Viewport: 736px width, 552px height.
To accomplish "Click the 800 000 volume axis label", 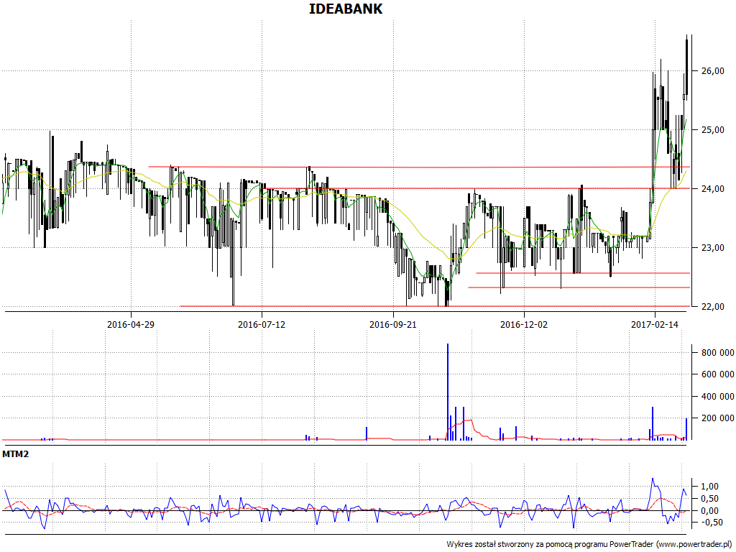I will (x=718, y=352).
